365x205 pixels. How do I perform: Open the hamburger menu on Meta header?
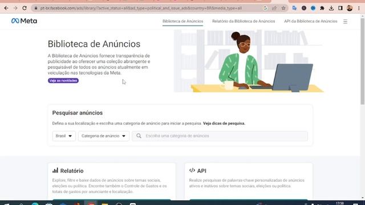pos(345,22)
